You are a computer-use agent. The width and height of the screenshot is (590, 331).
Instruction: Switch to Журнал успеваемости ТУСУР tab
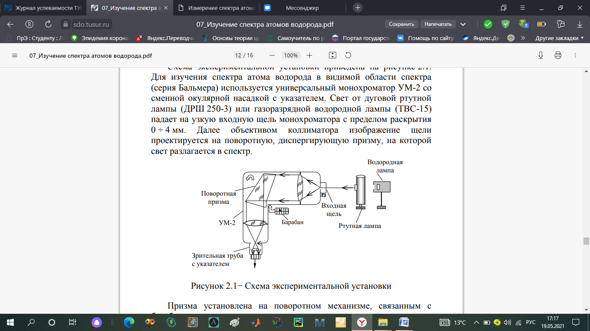43,8
